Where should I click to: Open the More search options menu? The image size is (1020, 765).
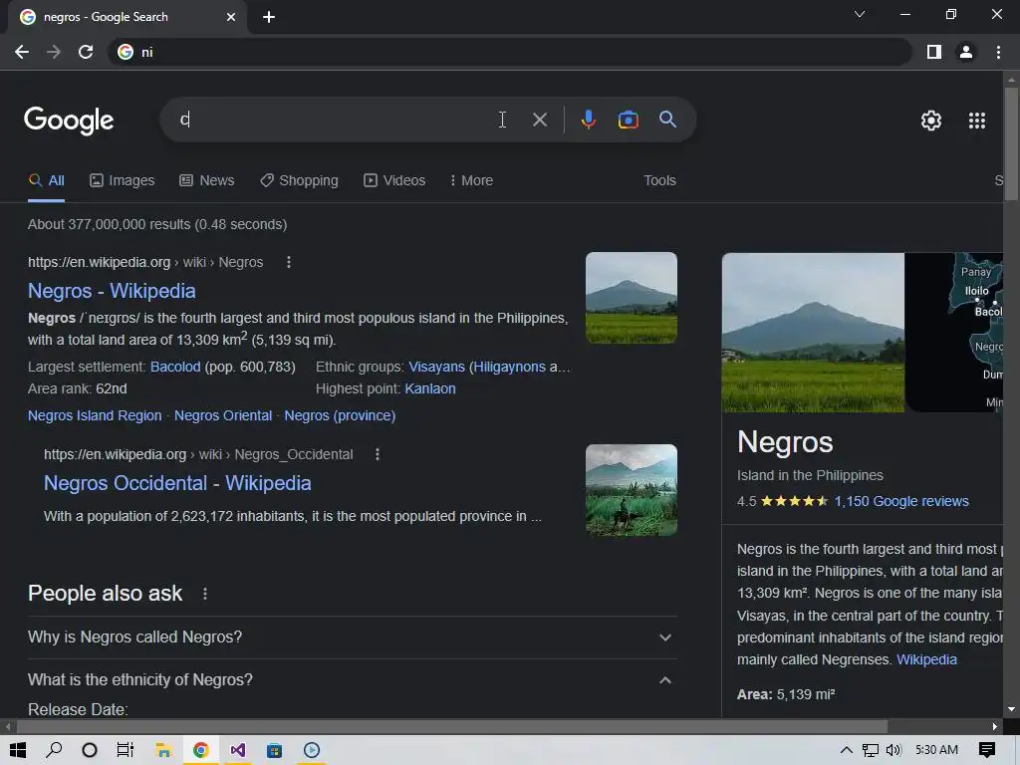(x=471, y=181)
